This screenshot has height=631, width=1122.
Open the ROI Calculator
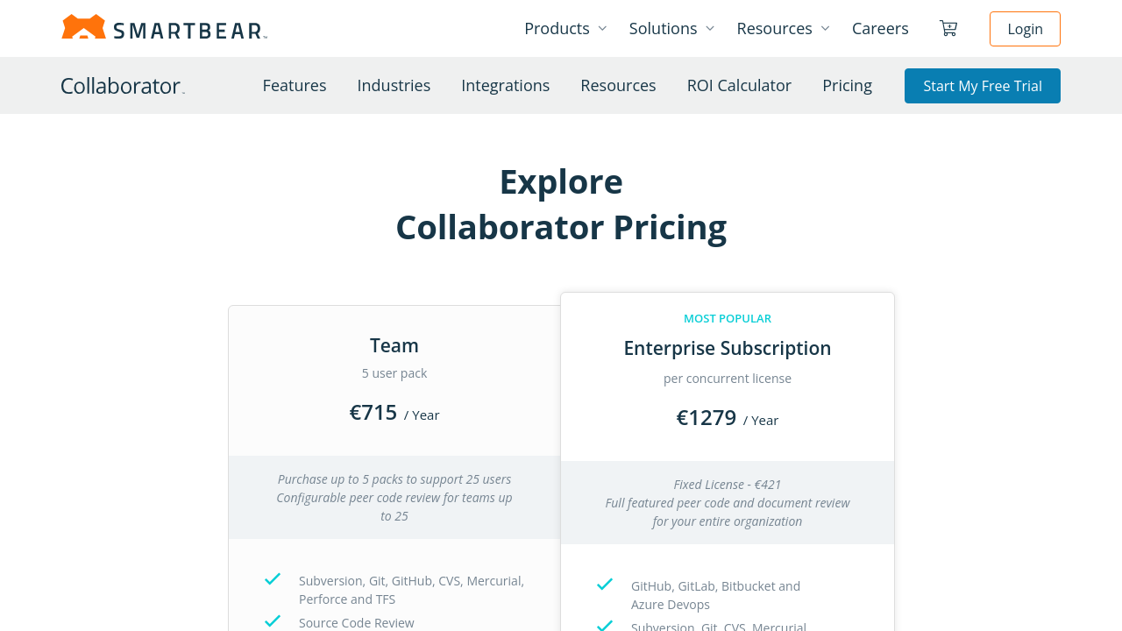pyautogui.click(x=739, y=85)
